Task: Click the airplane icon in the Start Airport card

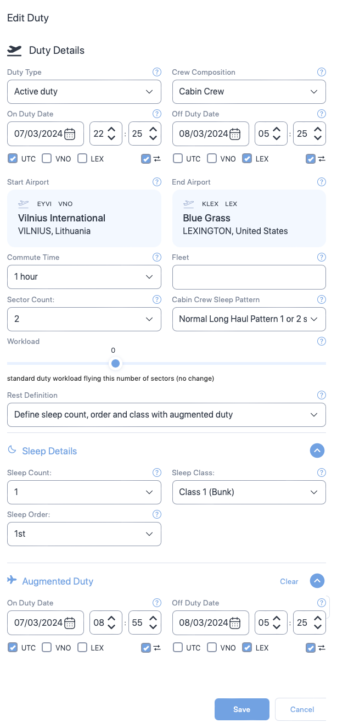Action: 23,203
